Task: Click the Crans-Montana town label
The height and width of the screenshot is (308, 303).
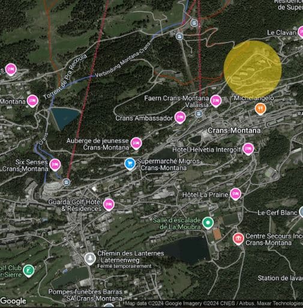Action: click(234, 130)
